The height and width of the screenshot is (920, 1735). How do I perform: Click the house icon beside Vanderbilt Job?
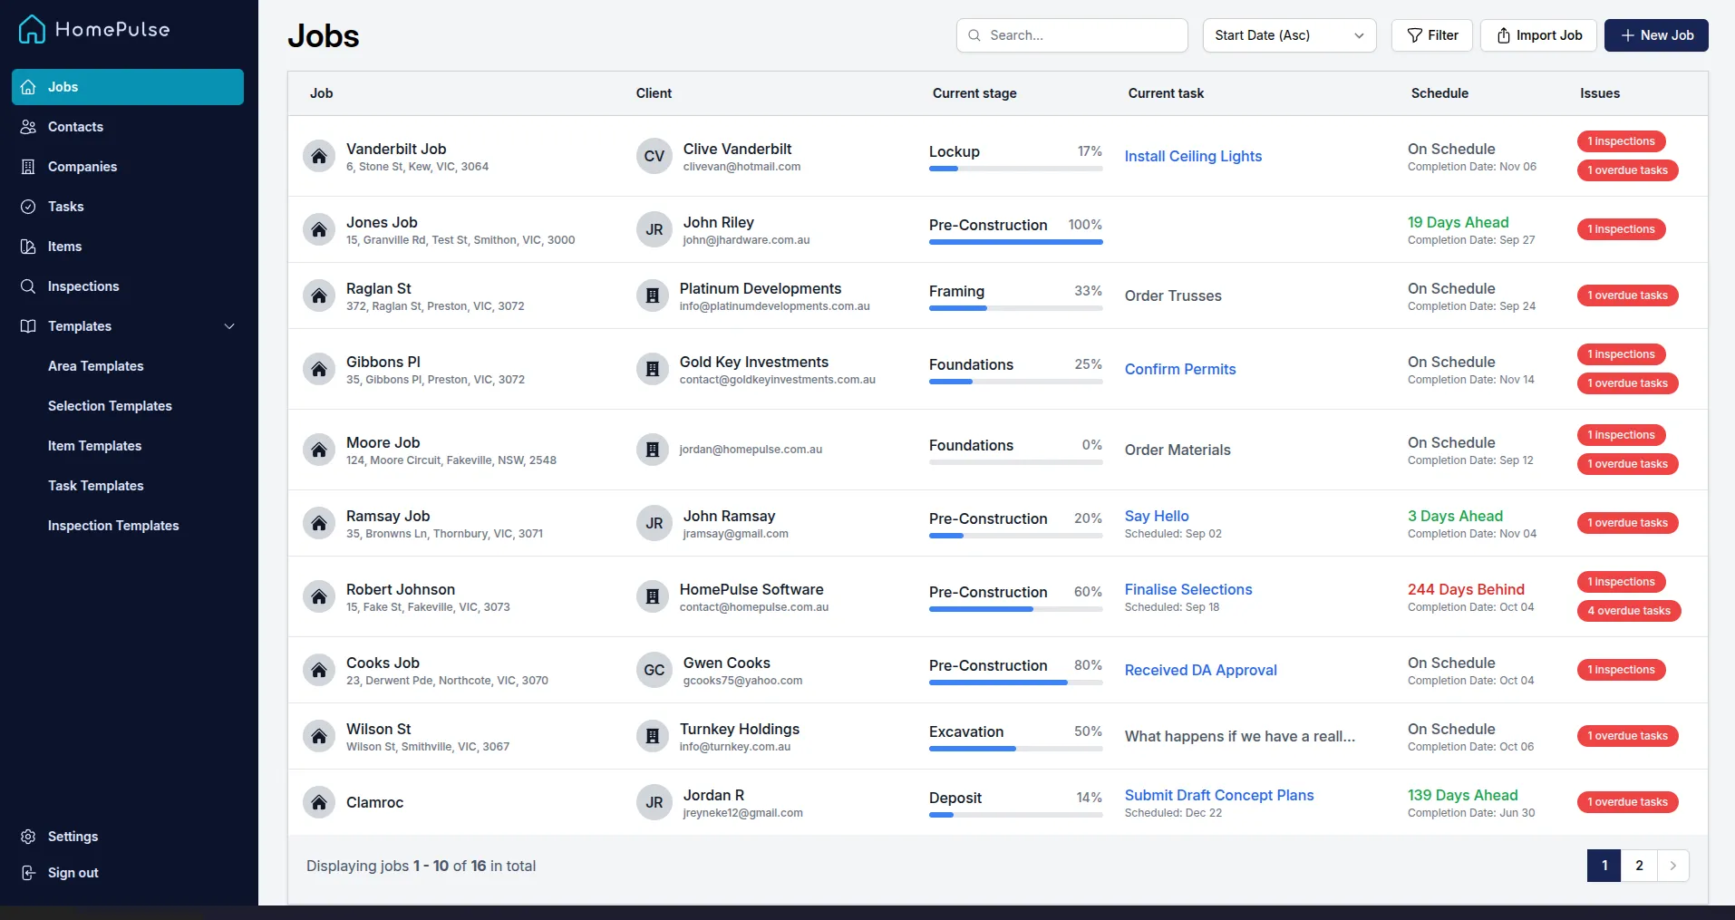pyautogui.click(x=319, y=156)
